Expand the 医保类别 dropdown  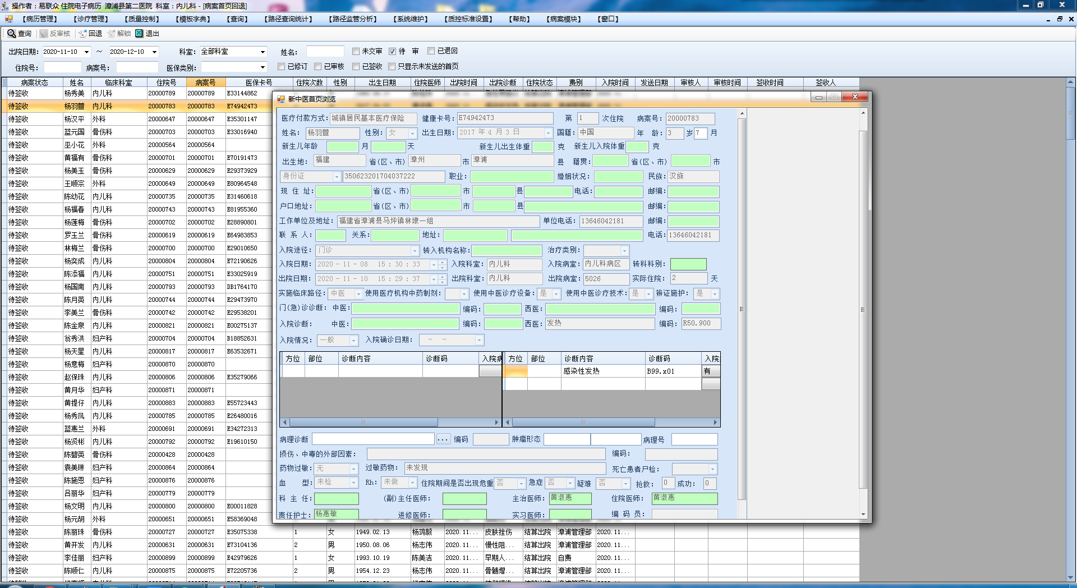(262, 67)
